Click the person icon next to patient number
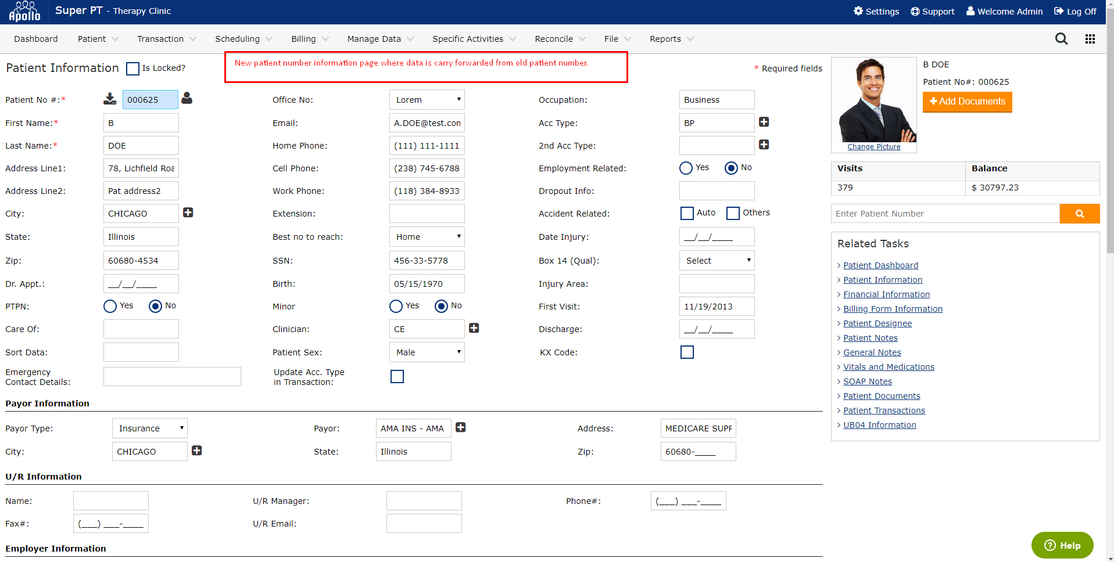 point(187,98)
